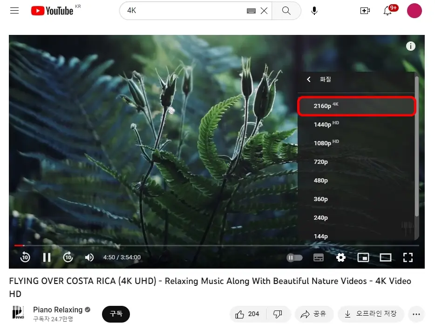
Task: Open the hamburger guide menu
Action: point(14,11)
